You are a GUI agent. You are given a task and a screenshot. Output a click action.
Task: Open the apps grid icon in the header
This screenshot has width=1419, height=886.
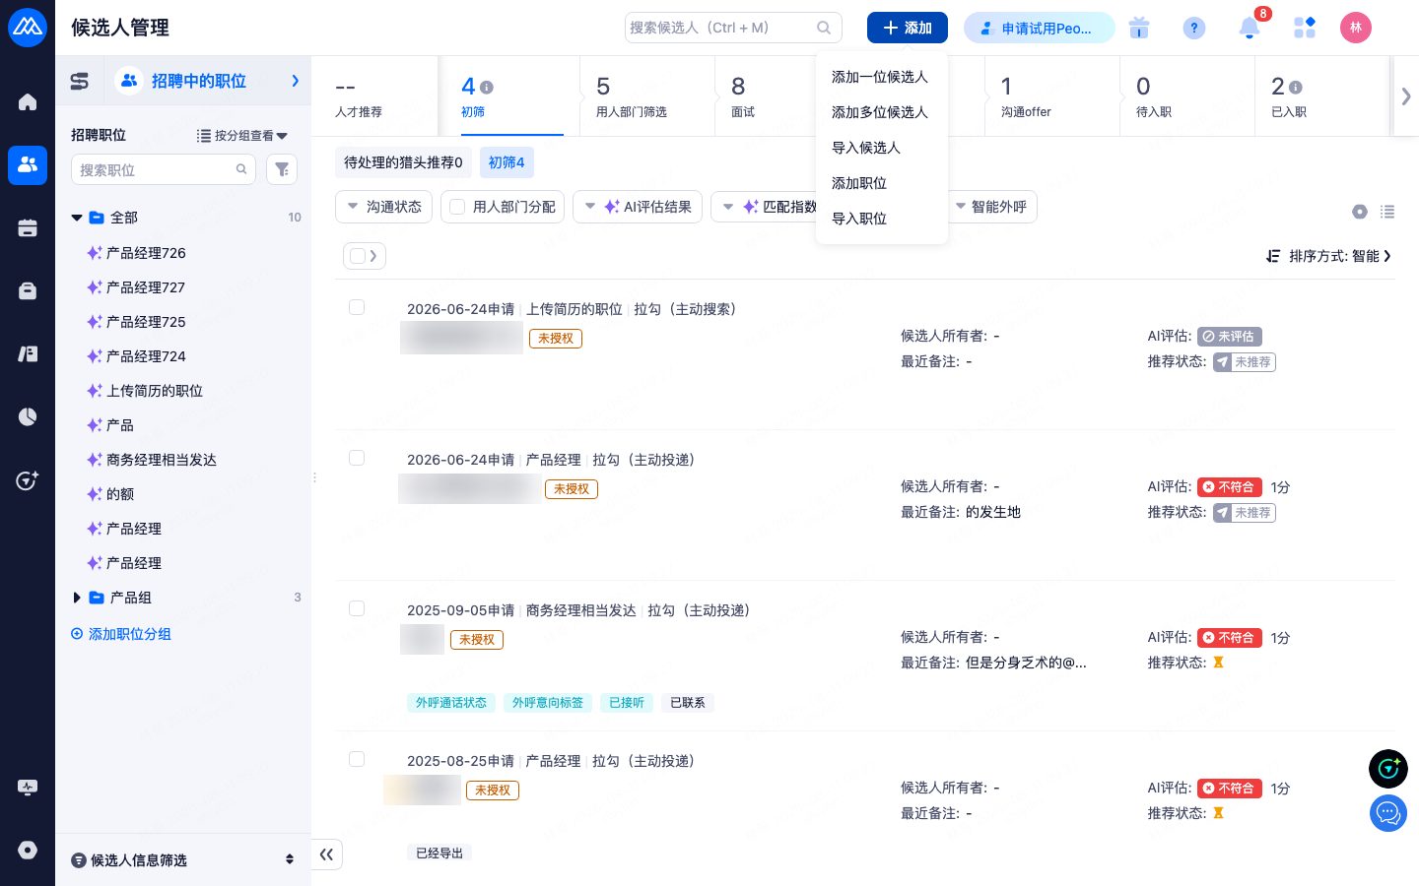click(x=1305, y=28)
